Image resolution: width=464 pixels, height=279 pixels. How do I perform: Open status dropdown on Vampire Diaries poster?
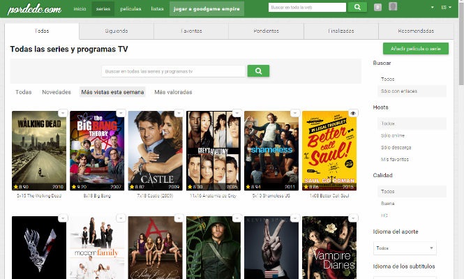(353, 218)
